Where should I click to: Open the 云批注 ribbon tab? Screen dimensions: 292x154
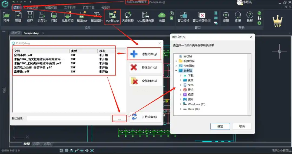[x=106, y=8]
